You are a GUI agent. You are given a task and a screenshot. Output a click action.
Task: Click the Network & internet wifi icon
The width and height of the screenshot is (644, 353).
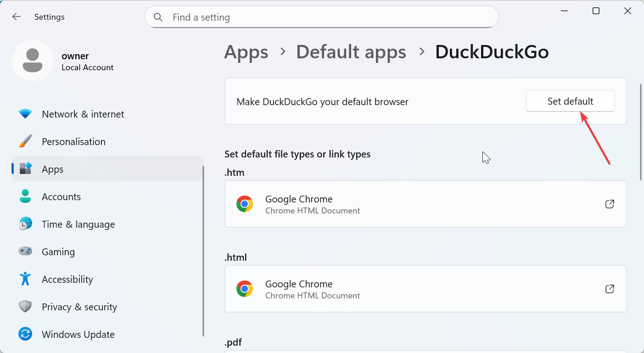pyautogui.click(x=25, y=114)
